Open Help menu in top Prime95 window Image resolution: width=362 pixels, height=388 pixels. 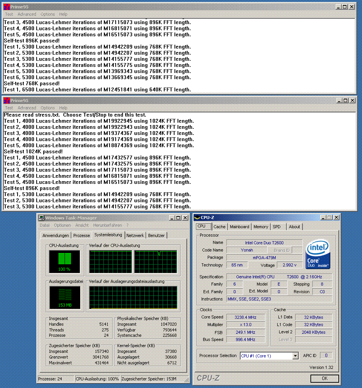tap(63, 14)
